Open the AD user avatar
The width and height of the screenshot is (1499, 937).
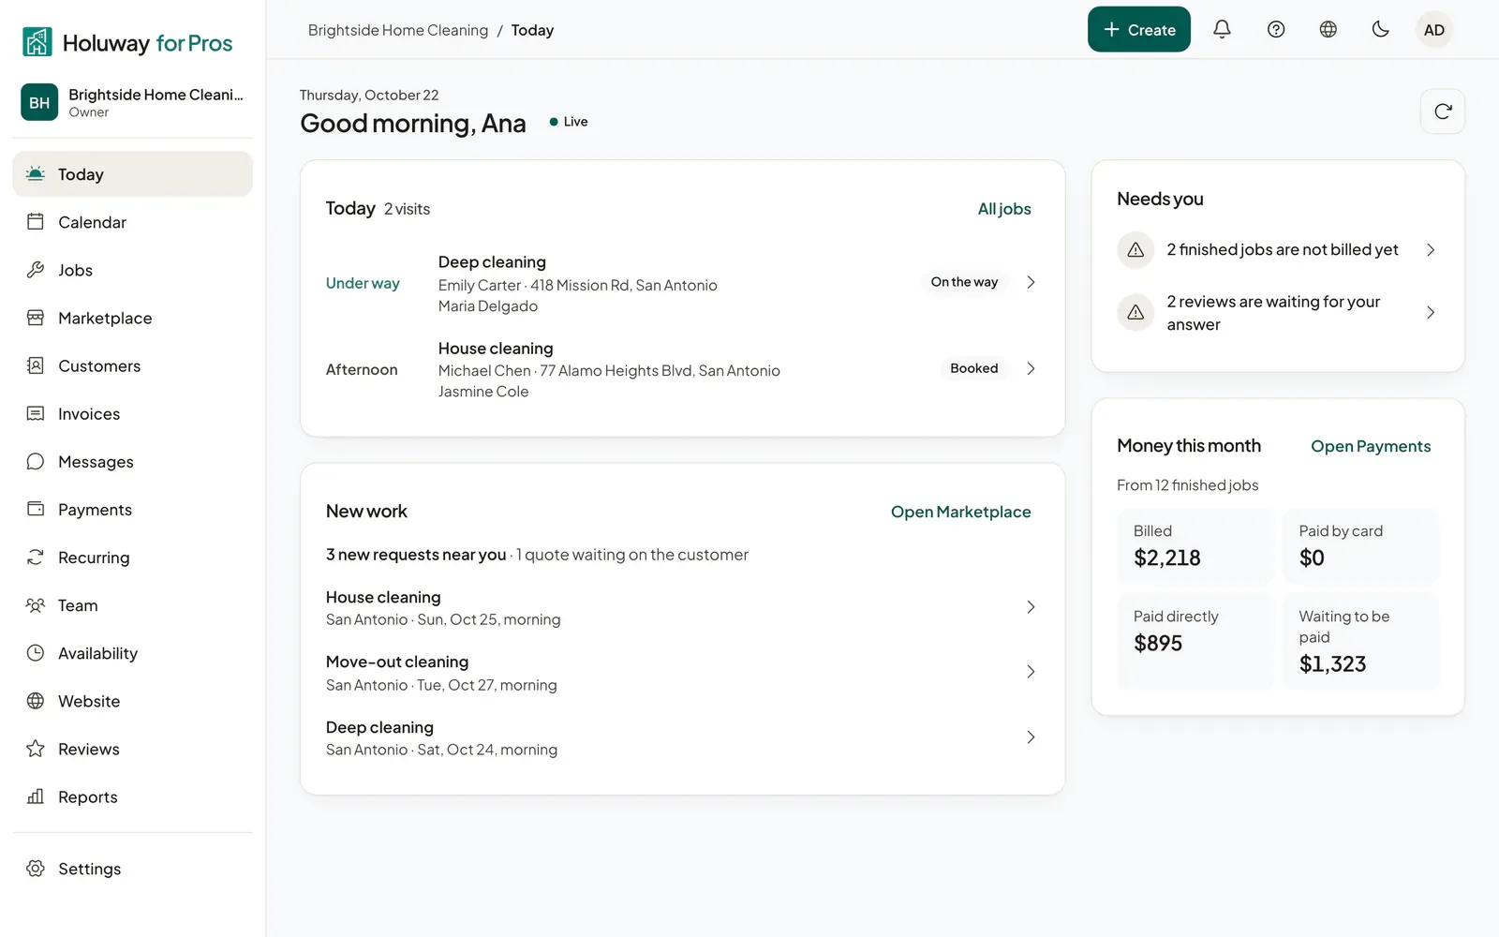pos(1433,29)
